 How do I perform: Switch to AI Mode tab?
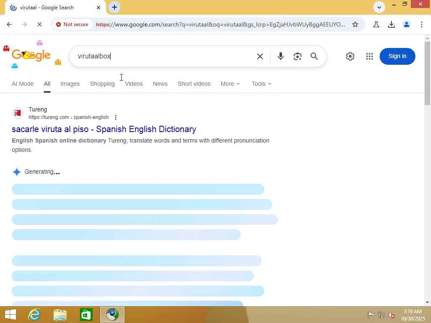pos(23,84)
